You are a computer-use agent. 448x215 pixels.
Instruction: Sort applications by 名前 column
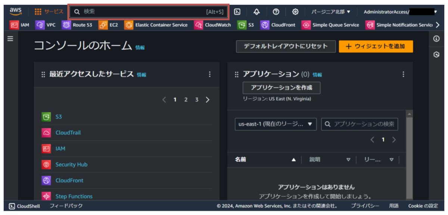pos(265,160)
